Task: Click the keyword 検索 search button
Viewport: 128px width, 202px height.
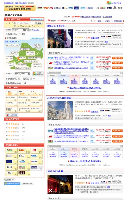Action: [x=39, y=23]
